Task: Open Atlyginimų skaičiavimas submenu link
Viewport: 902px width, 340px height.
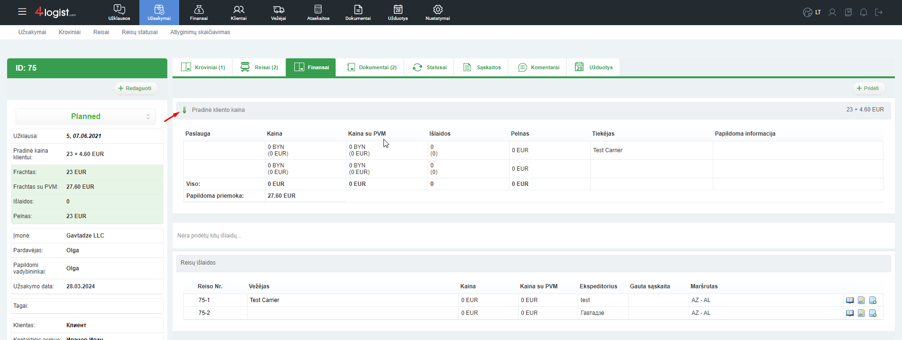Action: coord(200,32)
